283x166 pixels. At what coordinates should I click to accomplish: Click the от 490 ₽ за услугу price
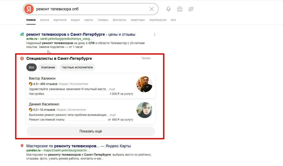pos(120,120)
